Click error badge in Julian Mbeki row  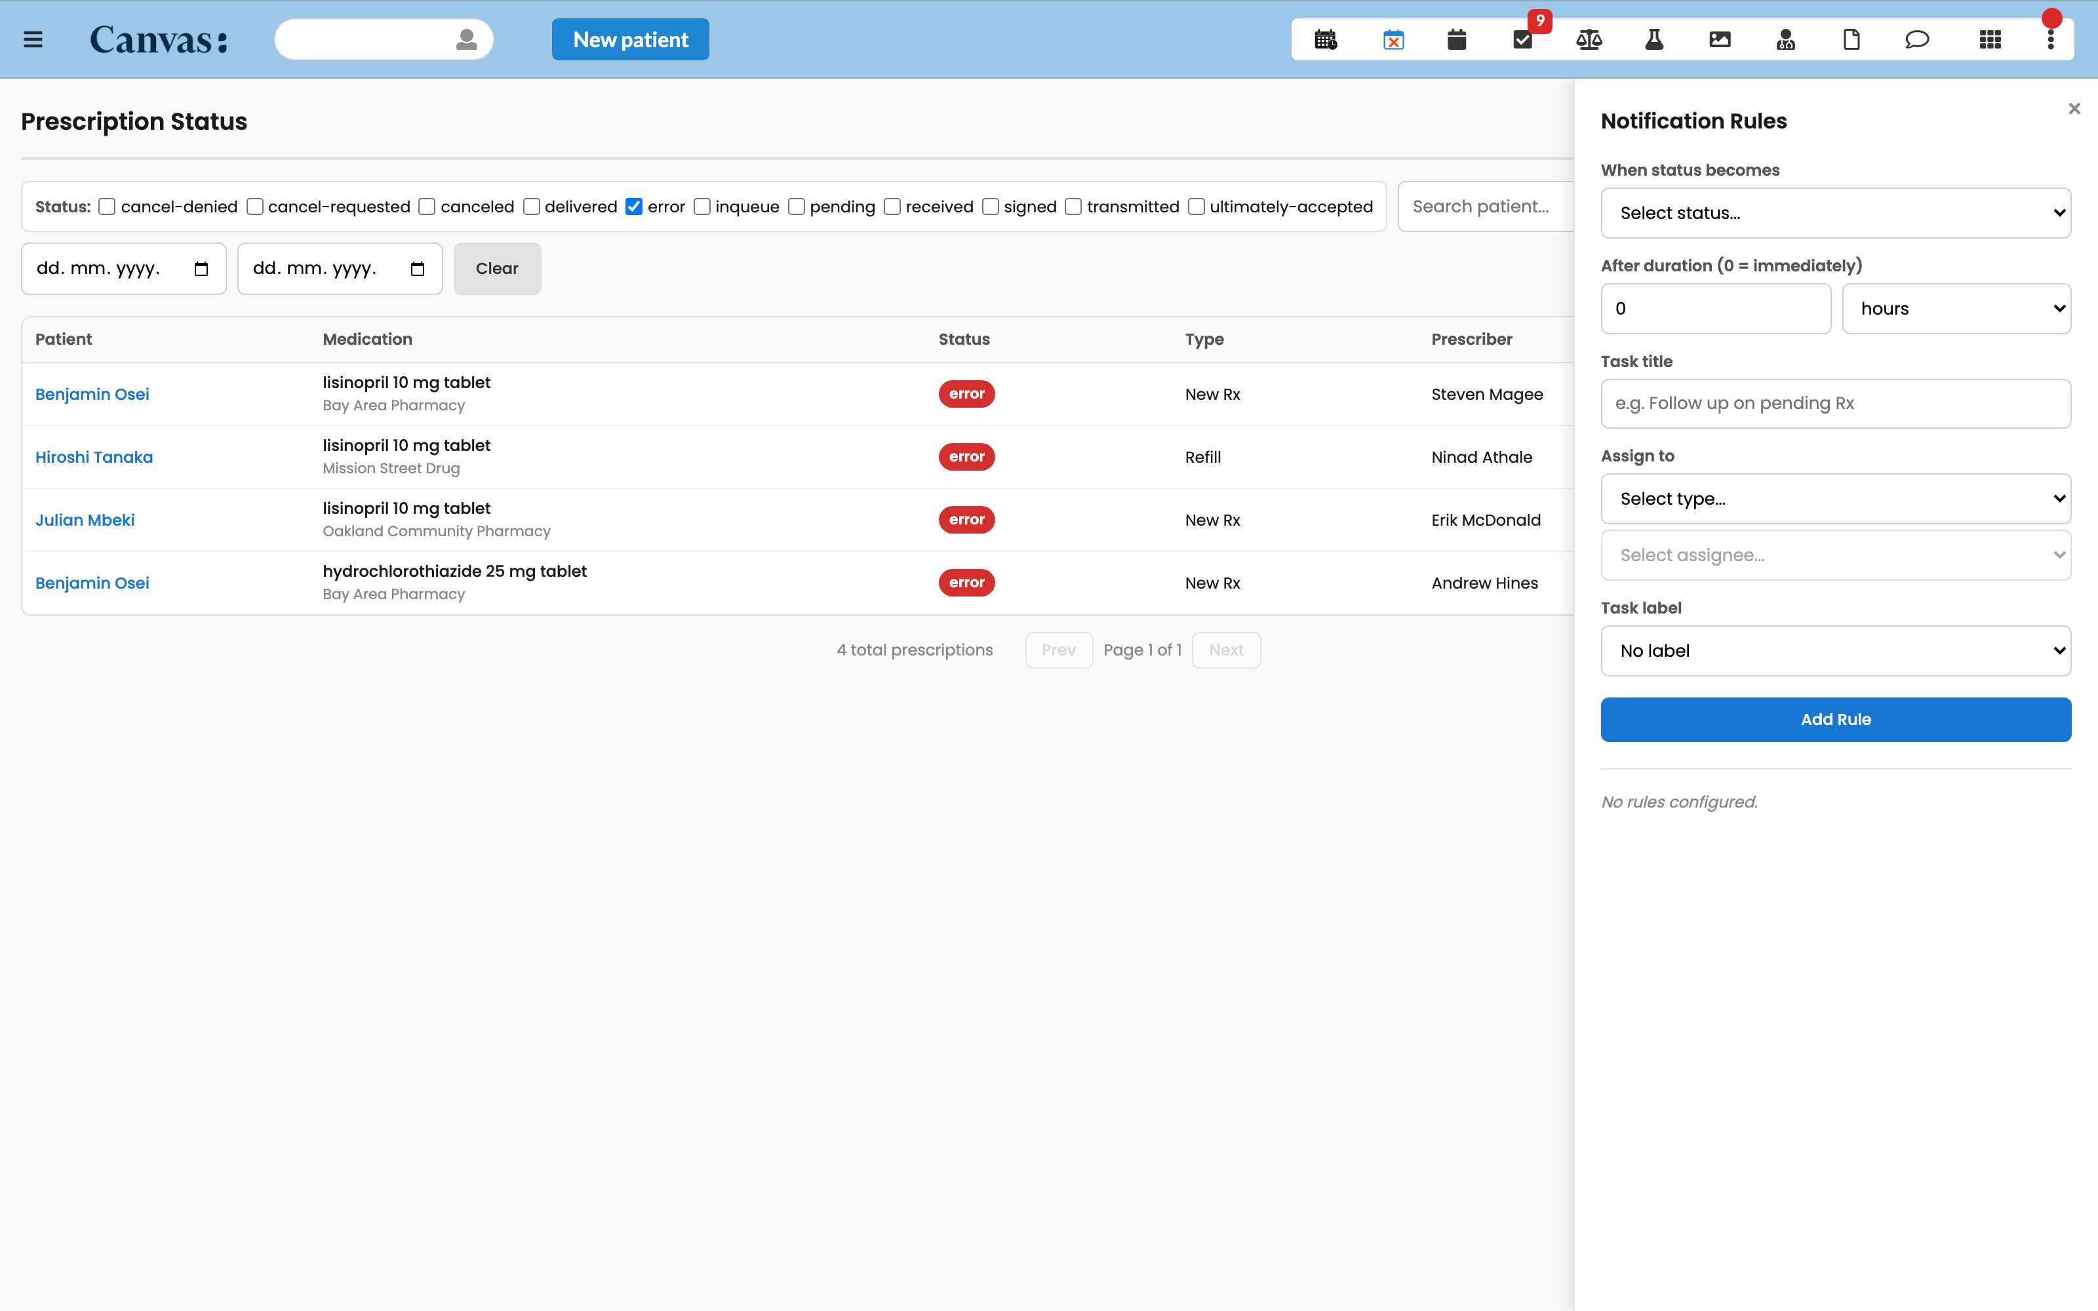tap(966, 520)
